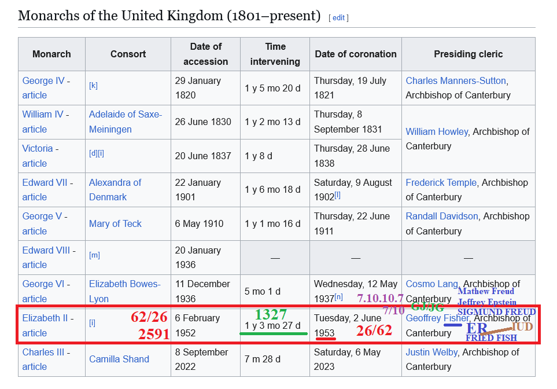Go to Alexandra of Denmark's page
The height and width of the screenshot is (389, 557).
115,183
